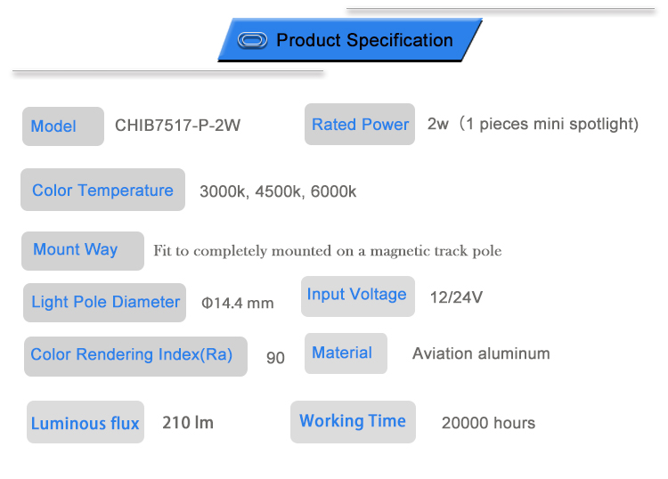Click the Φ14.4 mm diameter value
This screenshot has height=479, width=668.
pos(238,304)
